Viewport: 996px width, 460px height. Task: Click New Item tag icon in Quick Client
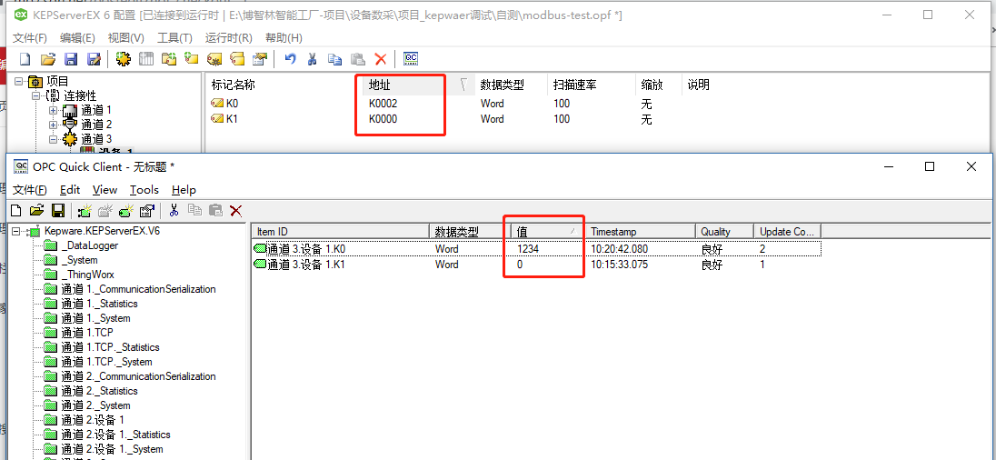126,210
